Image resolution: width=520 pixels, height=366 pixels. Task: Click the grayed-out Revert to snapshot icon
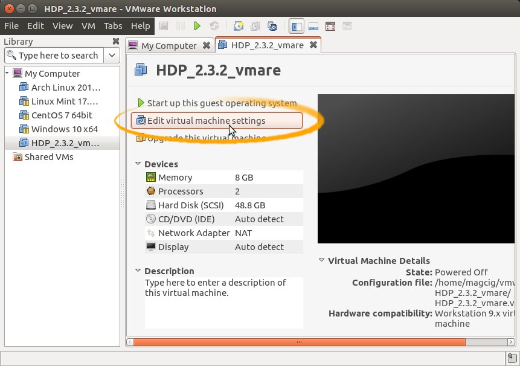[255, 26]
